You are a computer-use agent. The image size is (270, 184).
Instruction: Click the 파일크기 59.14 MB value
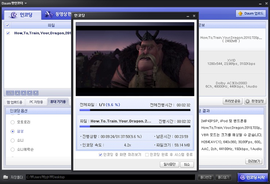coord(182,145)
